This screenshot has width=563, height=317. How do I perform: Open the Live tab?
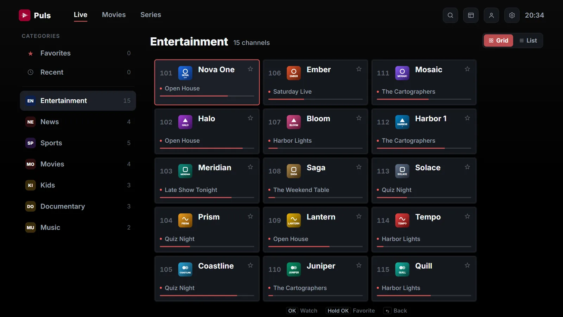pyautogui.click(x=81, y=15)
